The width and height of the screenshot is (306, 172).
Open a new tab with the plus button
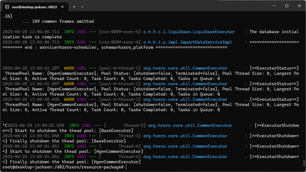(74, 6)
